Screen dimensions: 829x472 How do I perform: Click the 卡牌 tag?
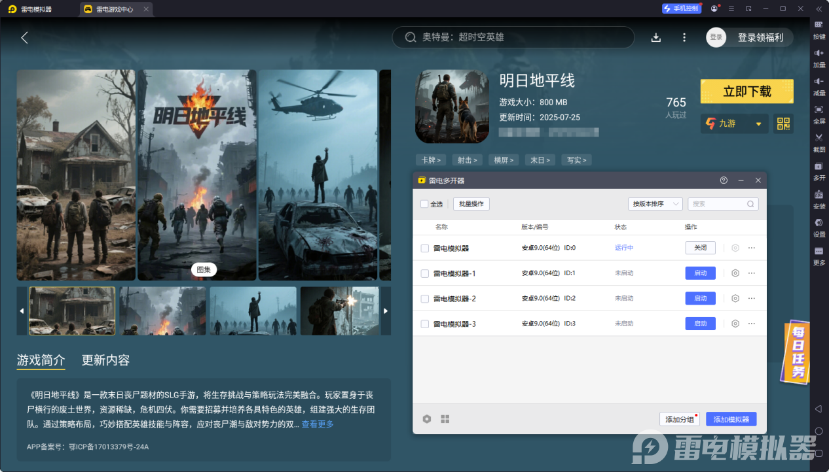click(x=431, y=160)
